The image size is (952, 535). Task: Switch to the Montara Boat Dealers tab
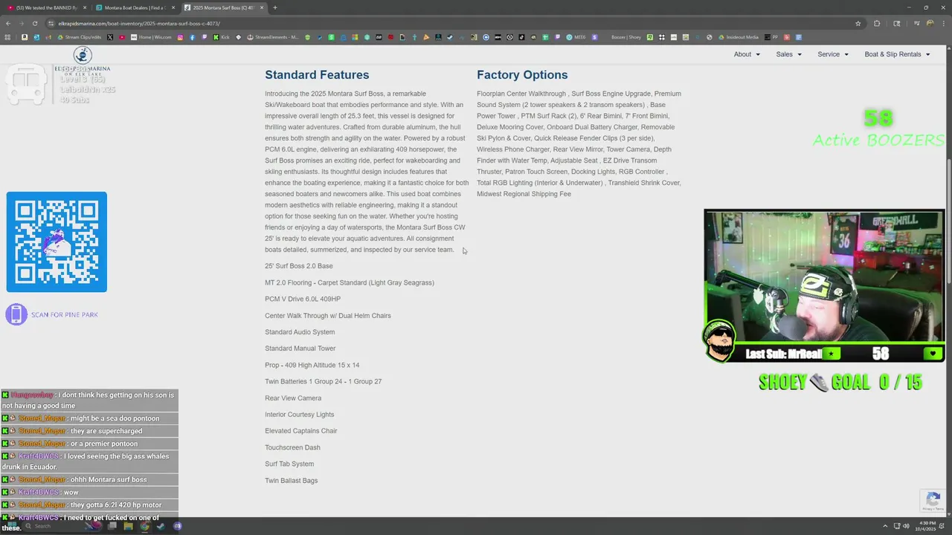(x=134, y=7)
